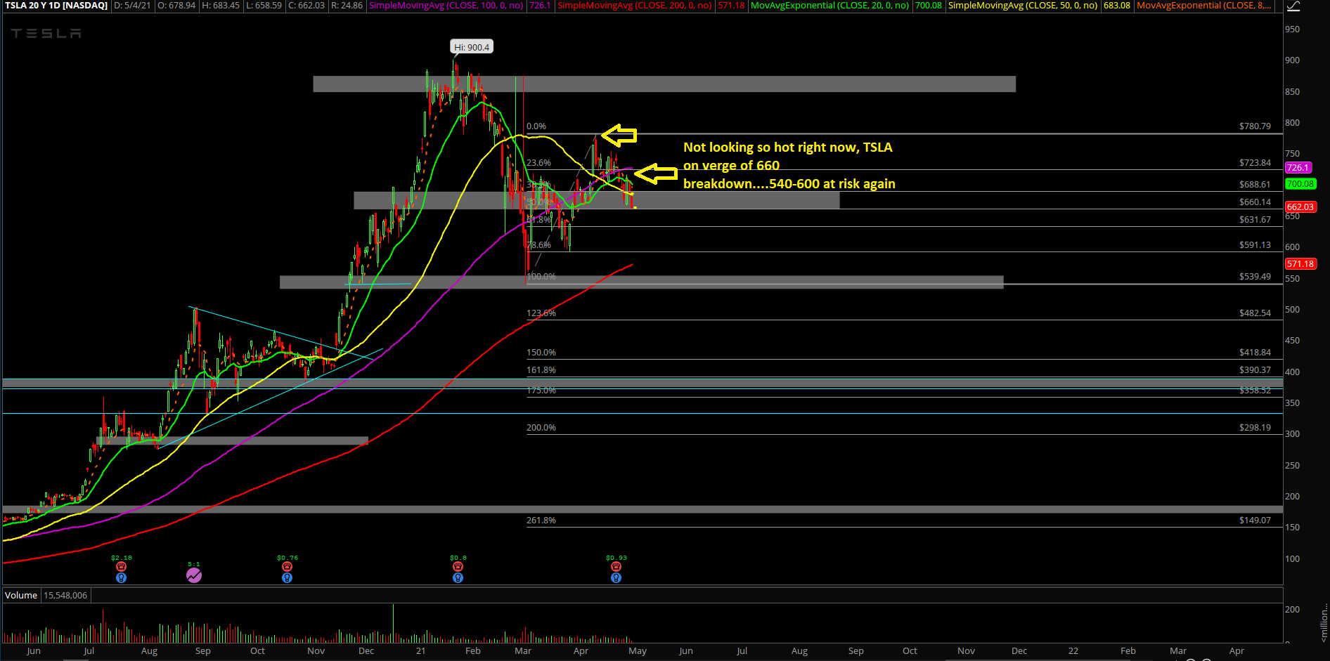Viewport: 1330px width, 661px height.
Task: Click the 150.0% Fibonacci percentage label
Action: (x=541, y=353)
